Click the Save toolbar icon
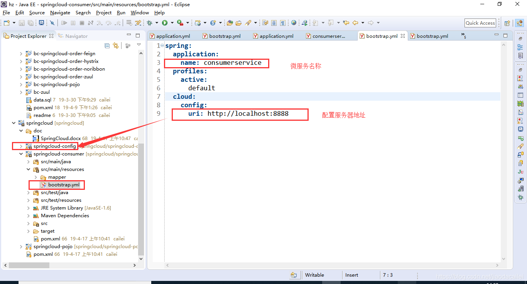This screenshot has height=284, width=527. pyautogui.click(x=22, y=23)
